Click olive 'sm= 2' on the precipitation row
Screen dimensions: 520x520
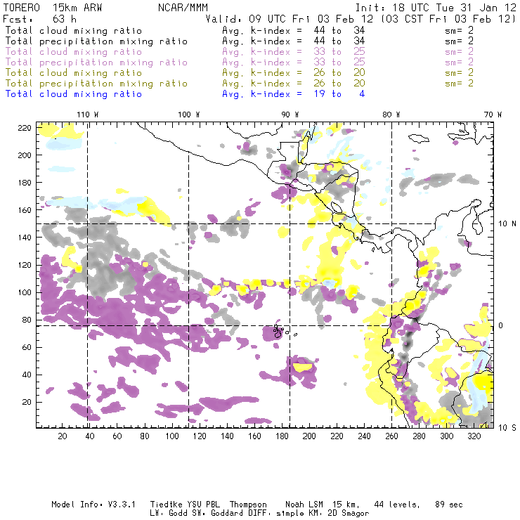pos(460,84)
